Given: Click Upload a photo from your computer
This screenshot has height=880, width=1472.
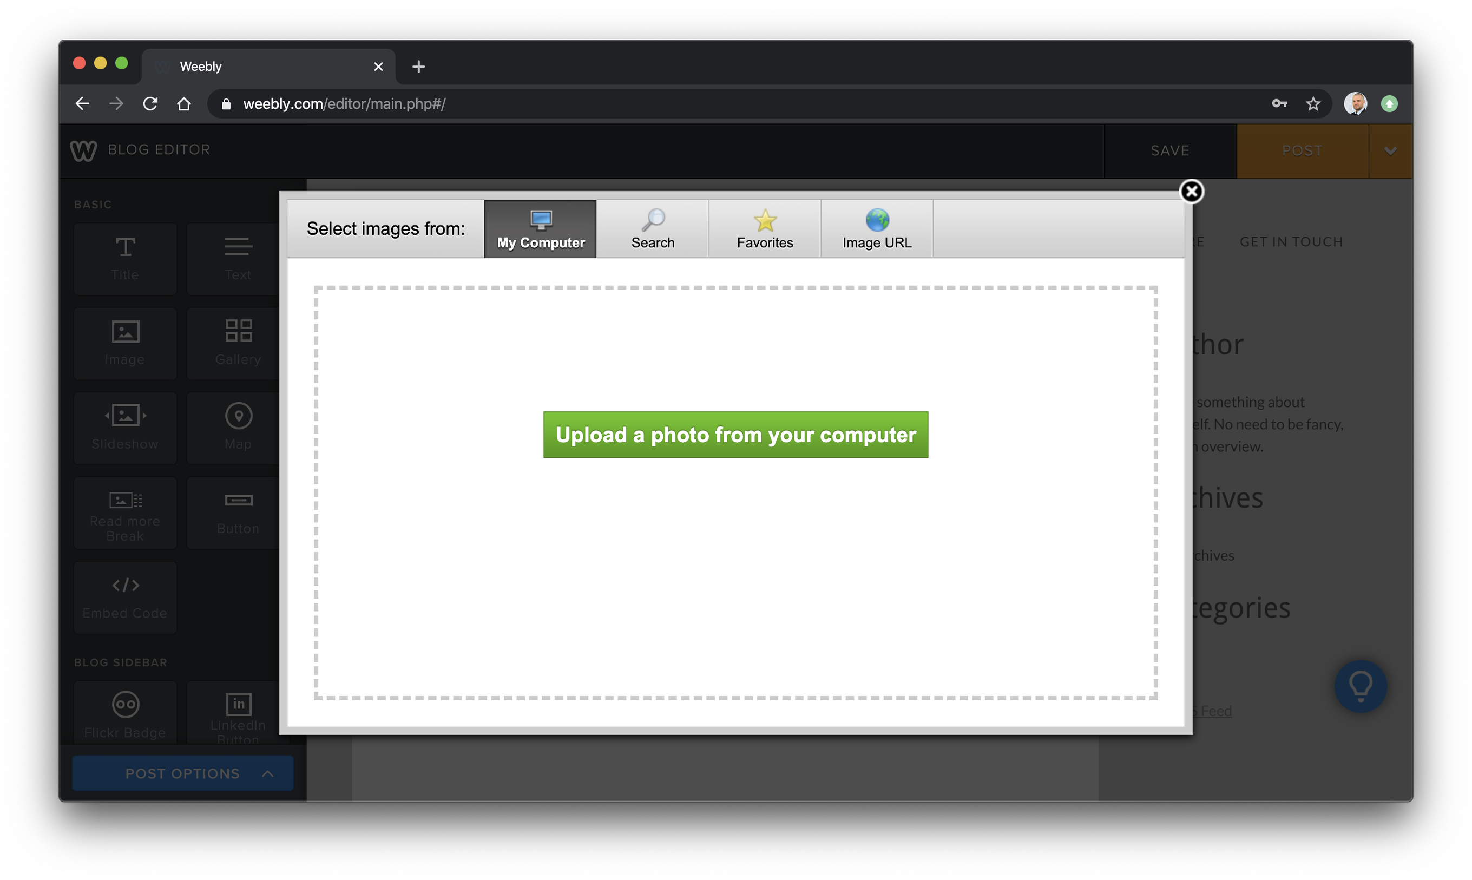Looking at the screenshot, I should (735, 435).
